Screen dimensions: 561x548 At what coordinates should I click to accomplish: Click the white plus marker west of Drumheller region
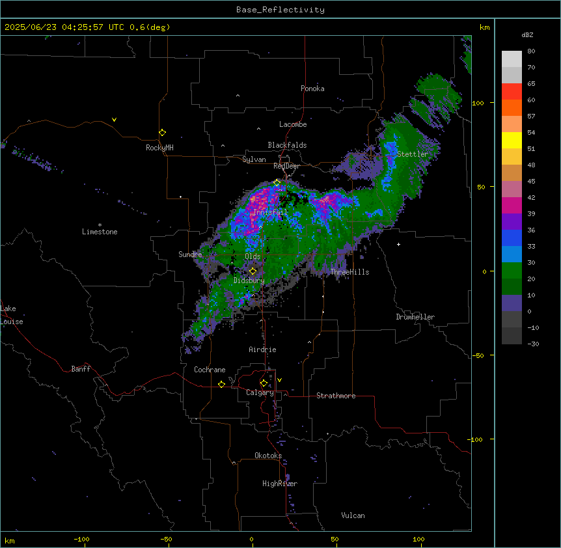pyautogui.click(x=398, y=244)
